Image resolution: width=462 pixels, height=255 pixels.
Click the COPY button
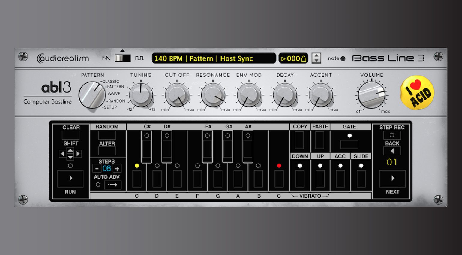click(299, 140)
